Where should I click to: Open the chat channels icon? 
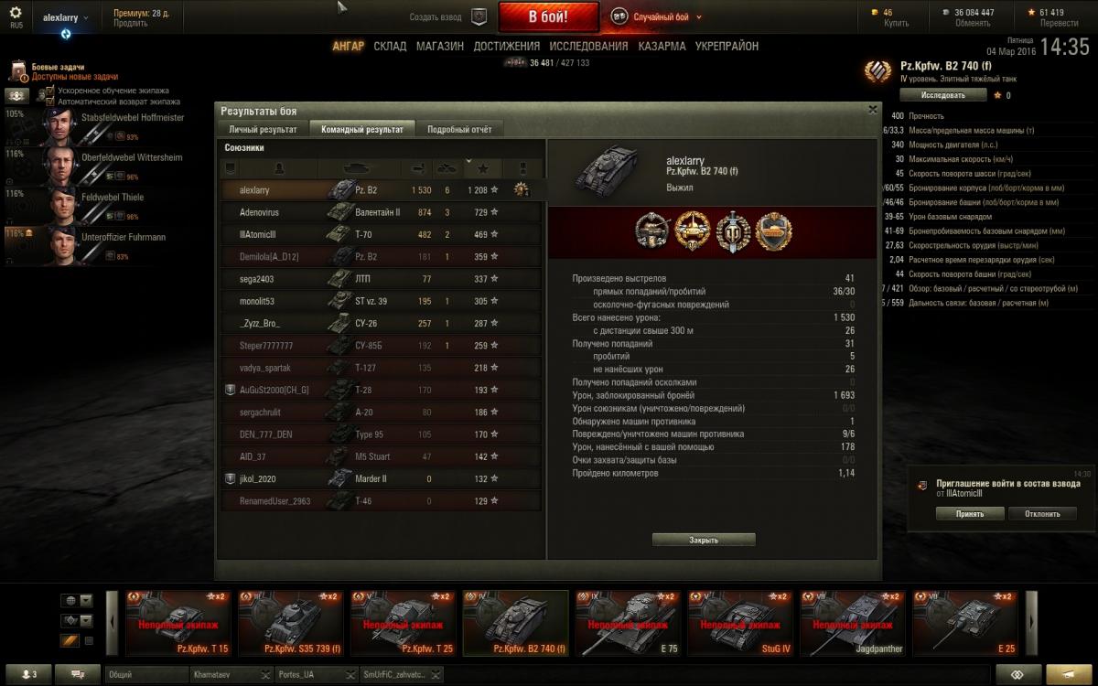pyautogui.click(x=78, y=675)
